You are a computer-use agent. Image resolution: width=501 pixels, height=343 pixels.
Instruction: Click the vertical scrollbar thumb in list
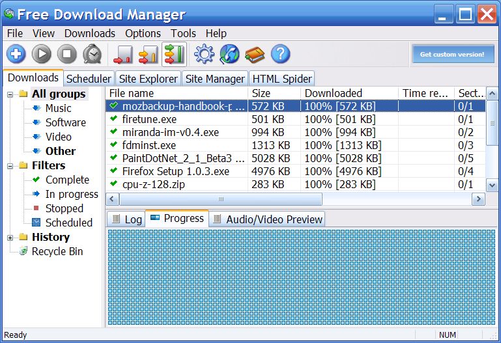492,123
